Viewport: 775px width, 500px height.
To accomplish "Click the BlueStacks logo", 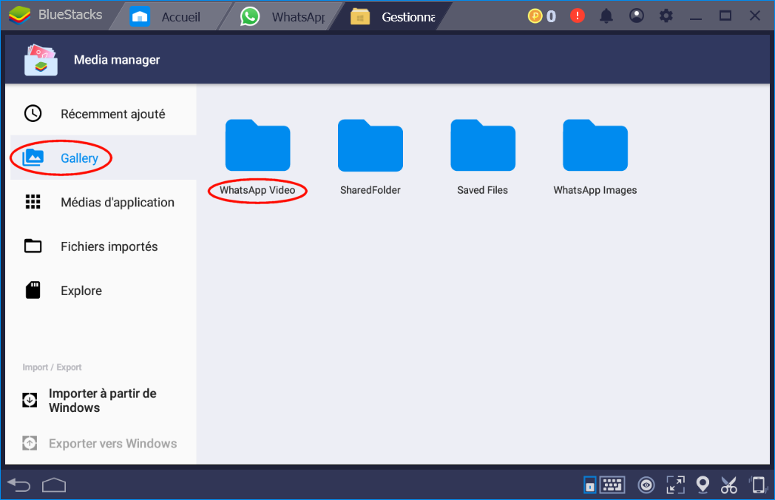I will [x=20, y=16].
